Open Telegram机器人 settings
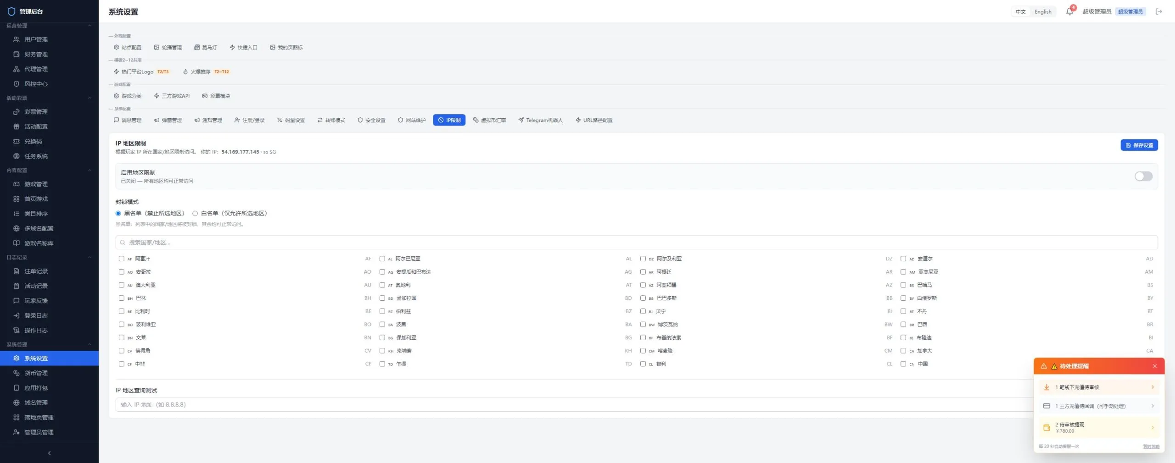The image size is (1175, 463). (x=540, y=120)
